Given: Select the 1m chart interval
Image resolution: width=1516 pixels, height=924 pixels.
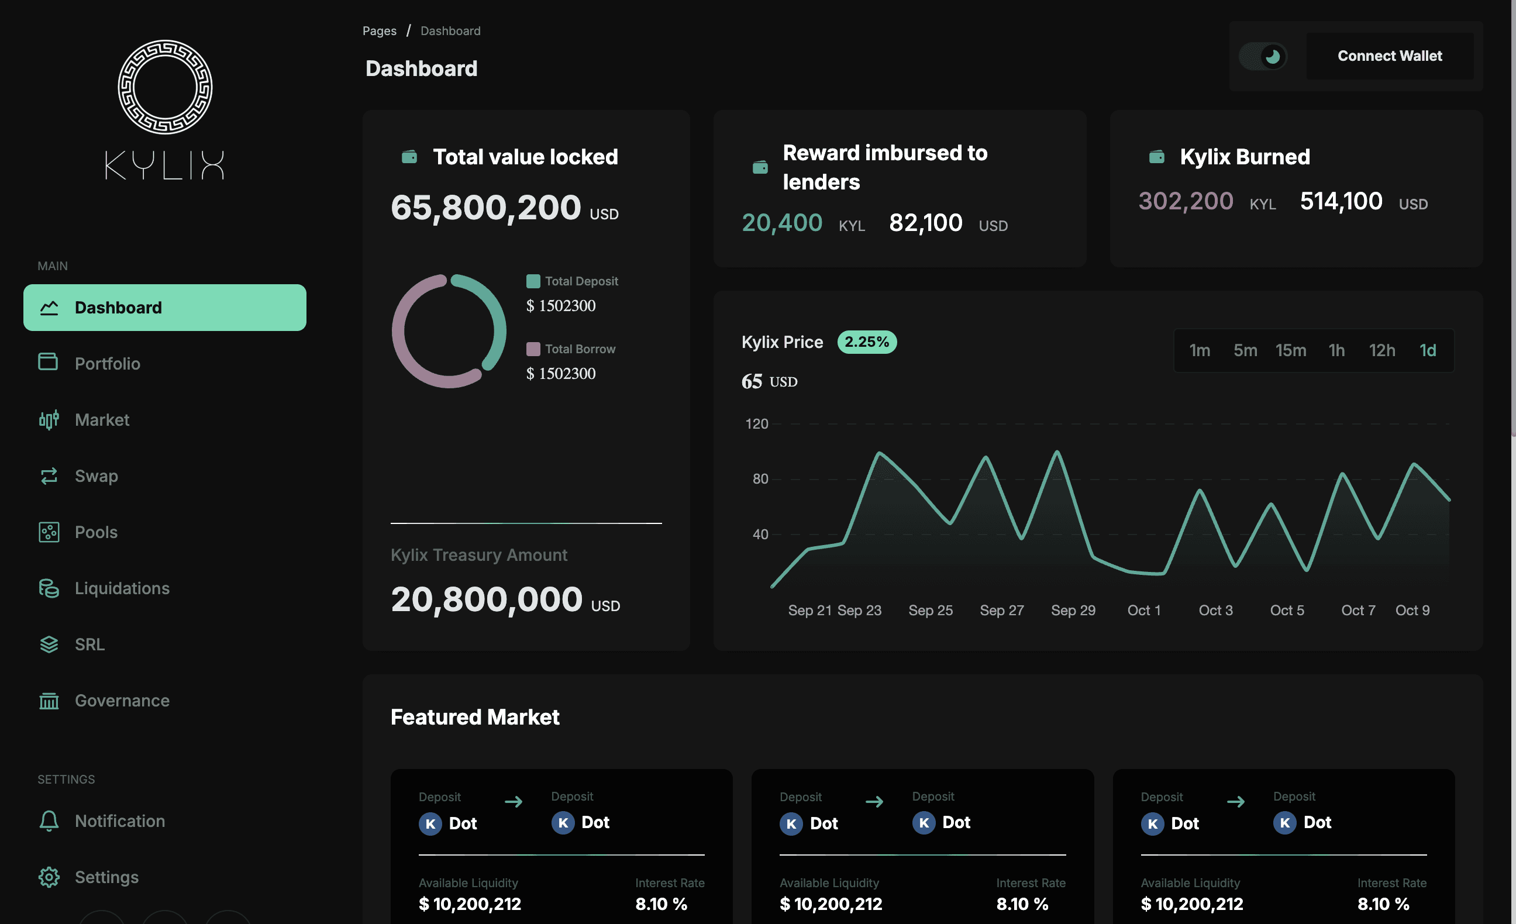Looking at the screenshot, I should pyautogui.click(x=1199, y=351).
